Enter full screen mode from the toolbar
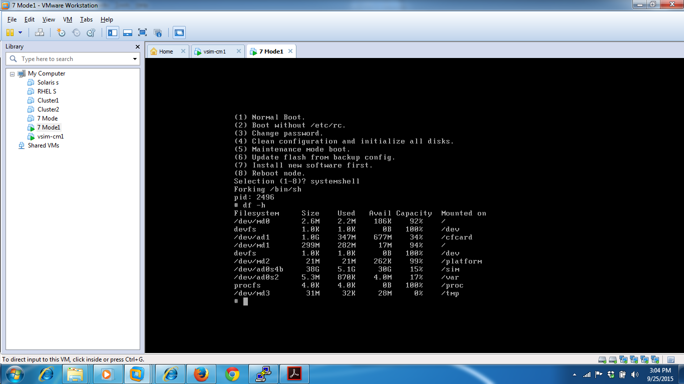Screen dimensions: 684x384 coord(143,32)
